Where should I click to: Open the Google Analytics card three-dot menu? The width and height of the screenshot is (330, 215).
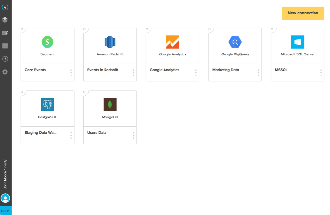pyautogui.click(x=196, y=73)
